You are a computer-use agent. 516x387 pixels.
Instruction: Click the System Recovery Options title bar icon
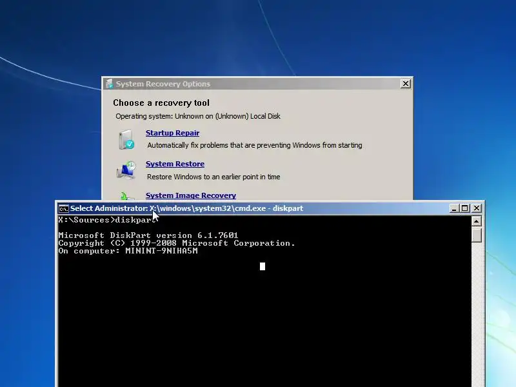(109, 84)
